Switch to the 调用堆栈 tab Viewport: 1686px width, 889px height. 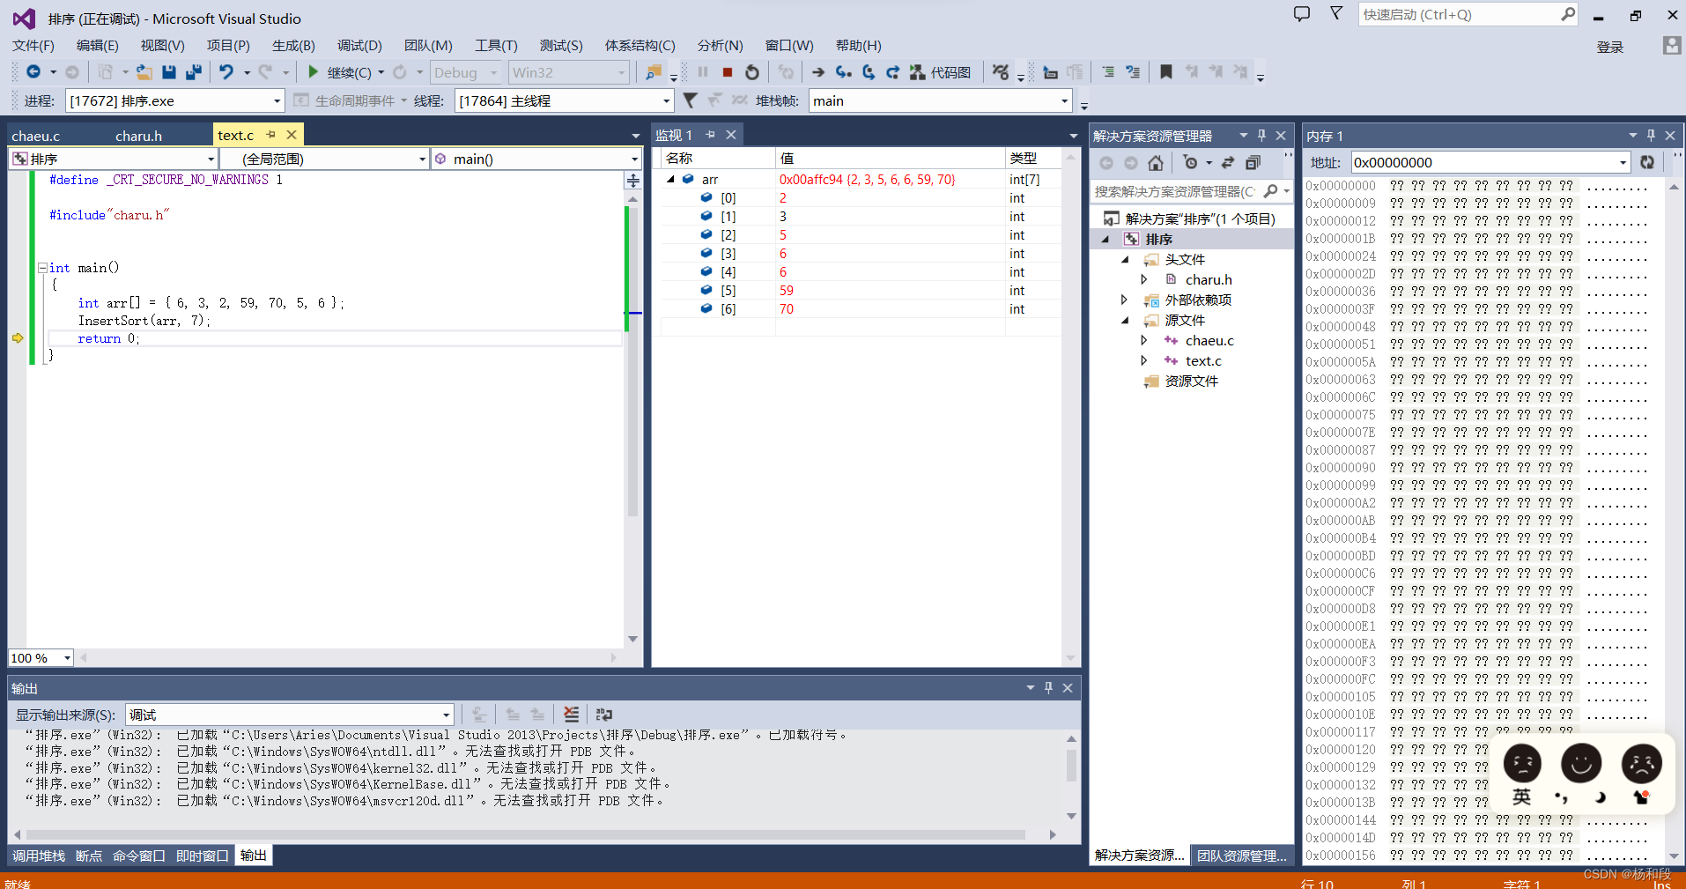point(39,856)
